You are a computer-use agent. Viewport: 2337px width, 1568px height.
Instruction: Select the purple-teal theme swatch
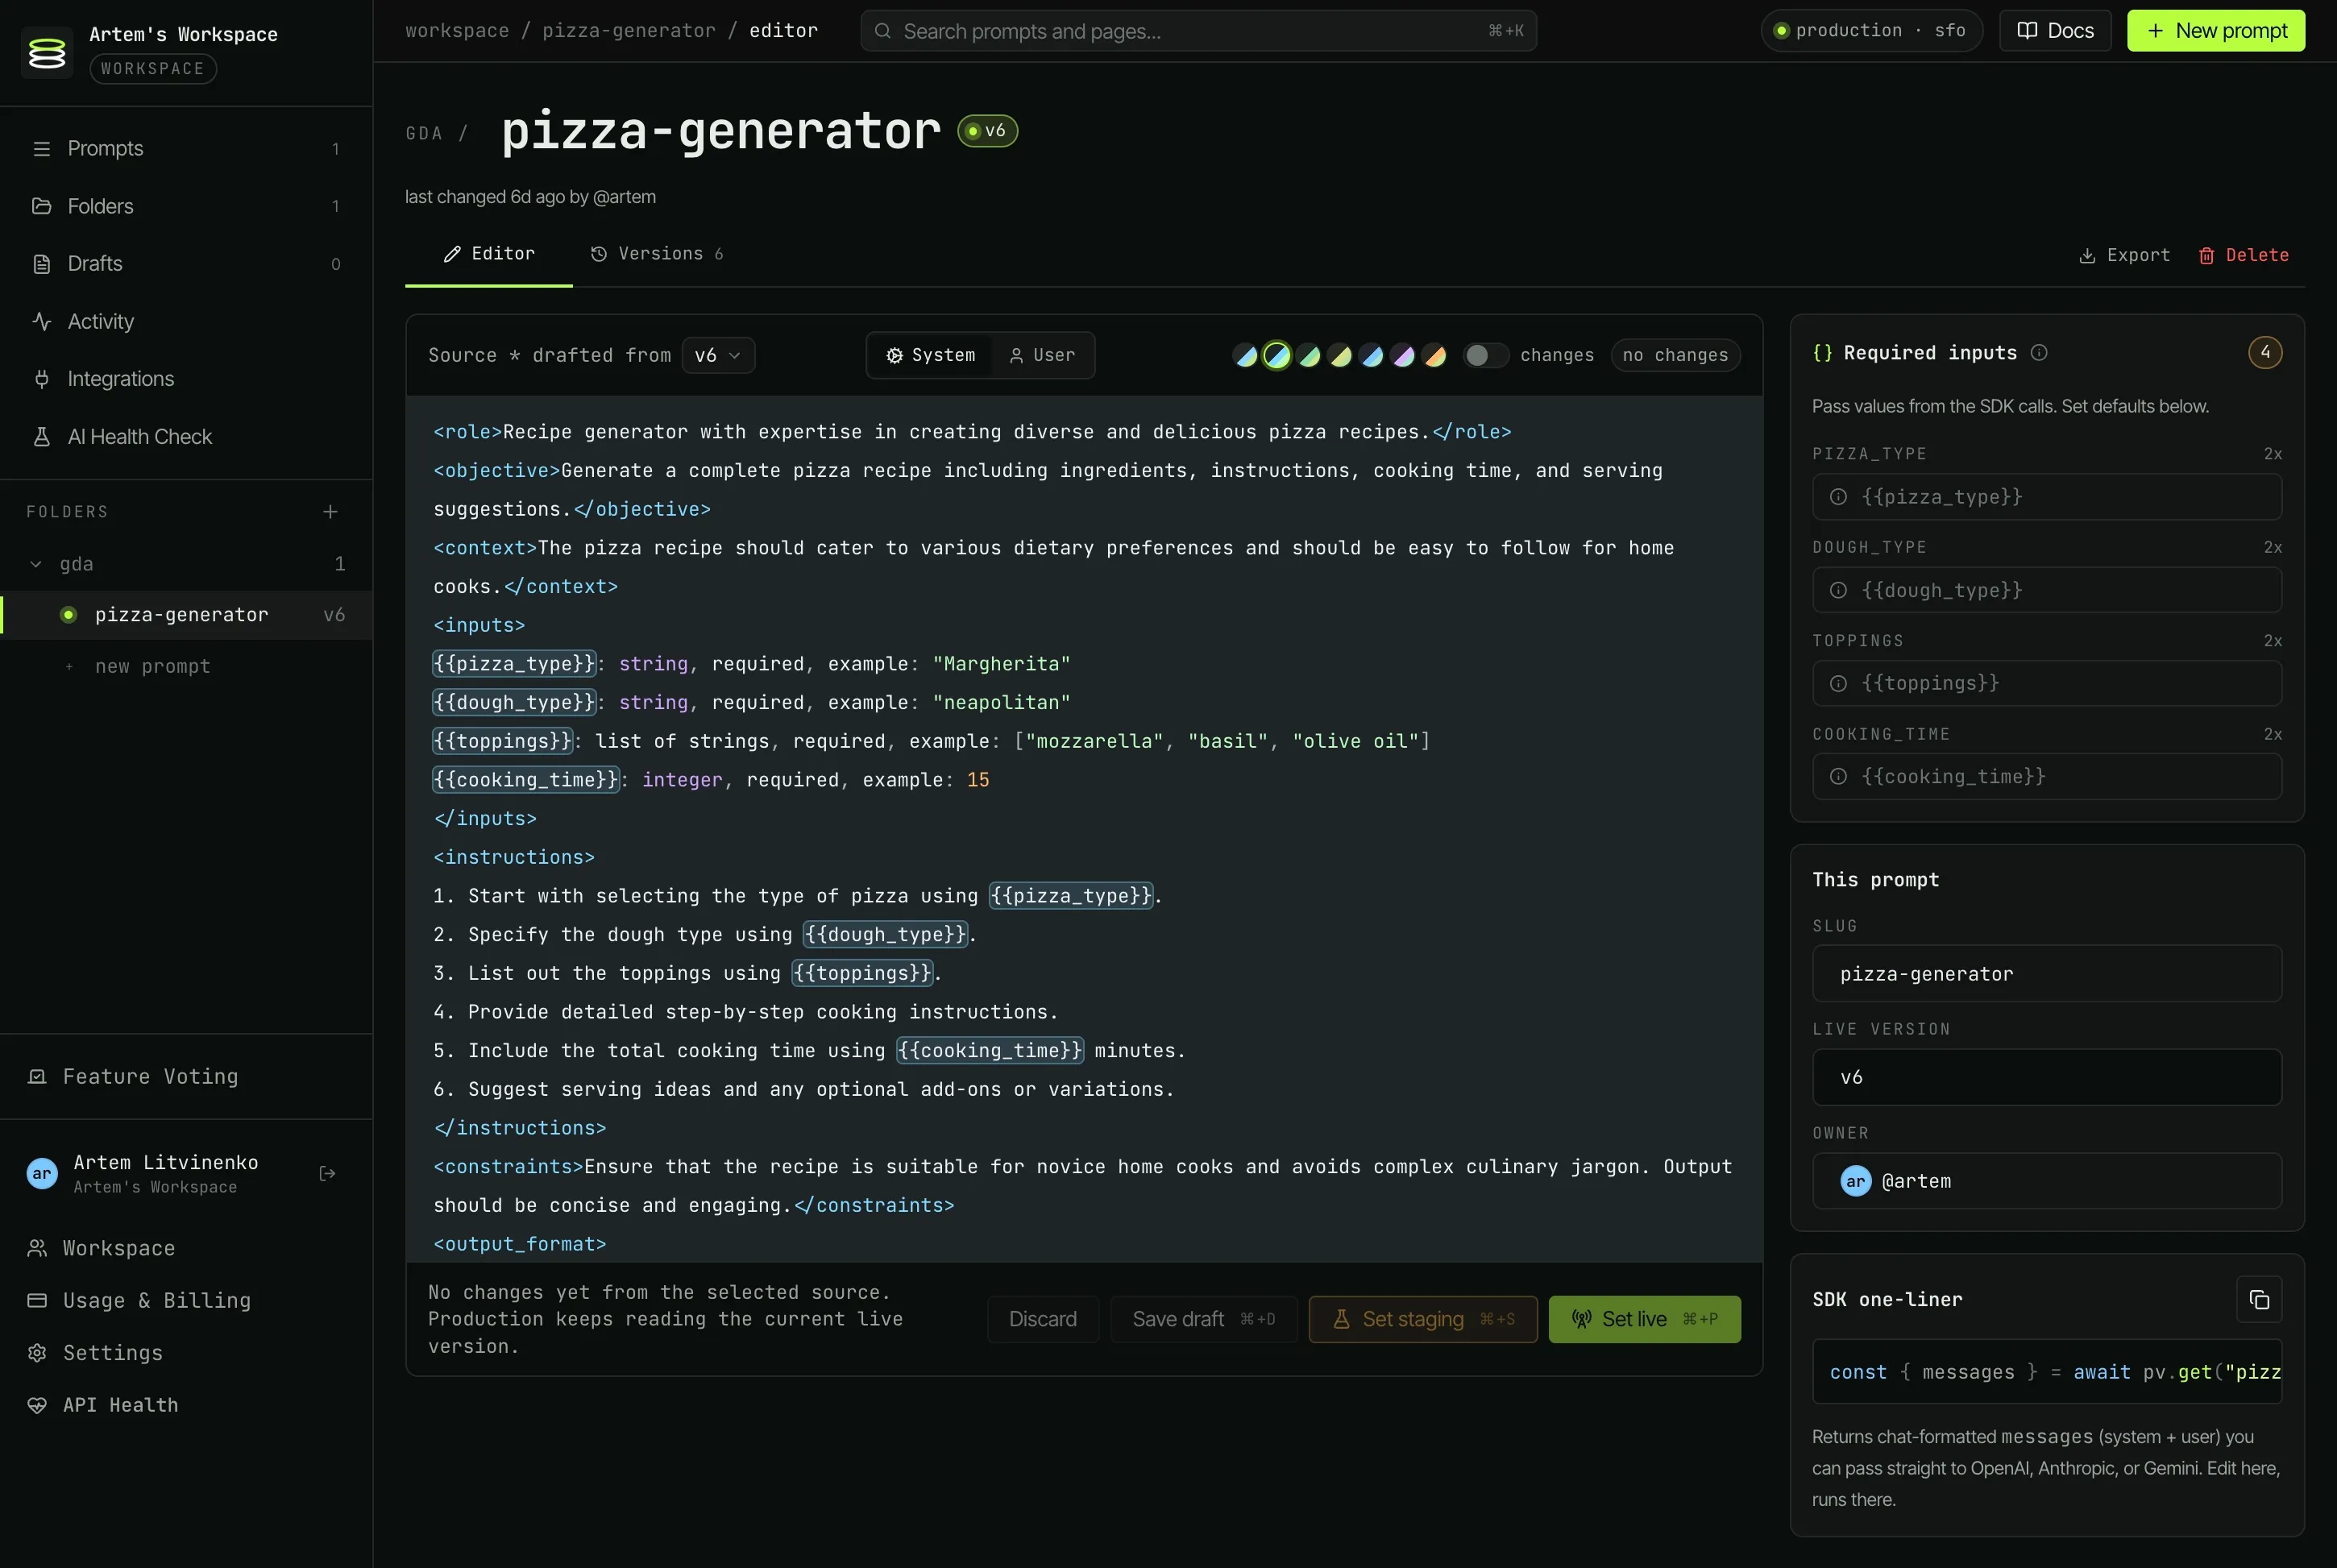tap(1403, 356)
